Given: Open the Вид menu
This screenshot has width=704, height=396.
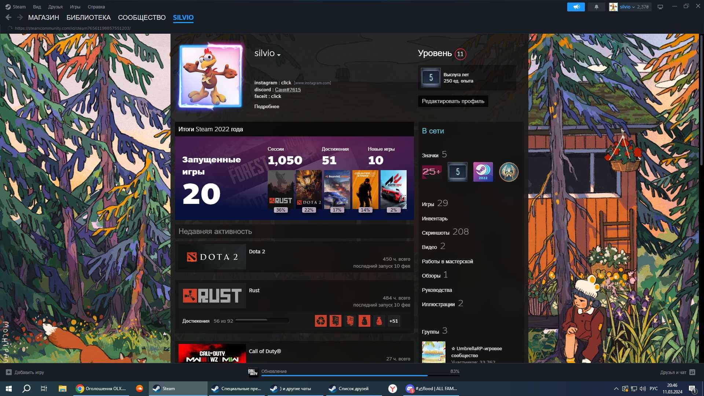Looking at the screenshot, I should pos(37,7).
